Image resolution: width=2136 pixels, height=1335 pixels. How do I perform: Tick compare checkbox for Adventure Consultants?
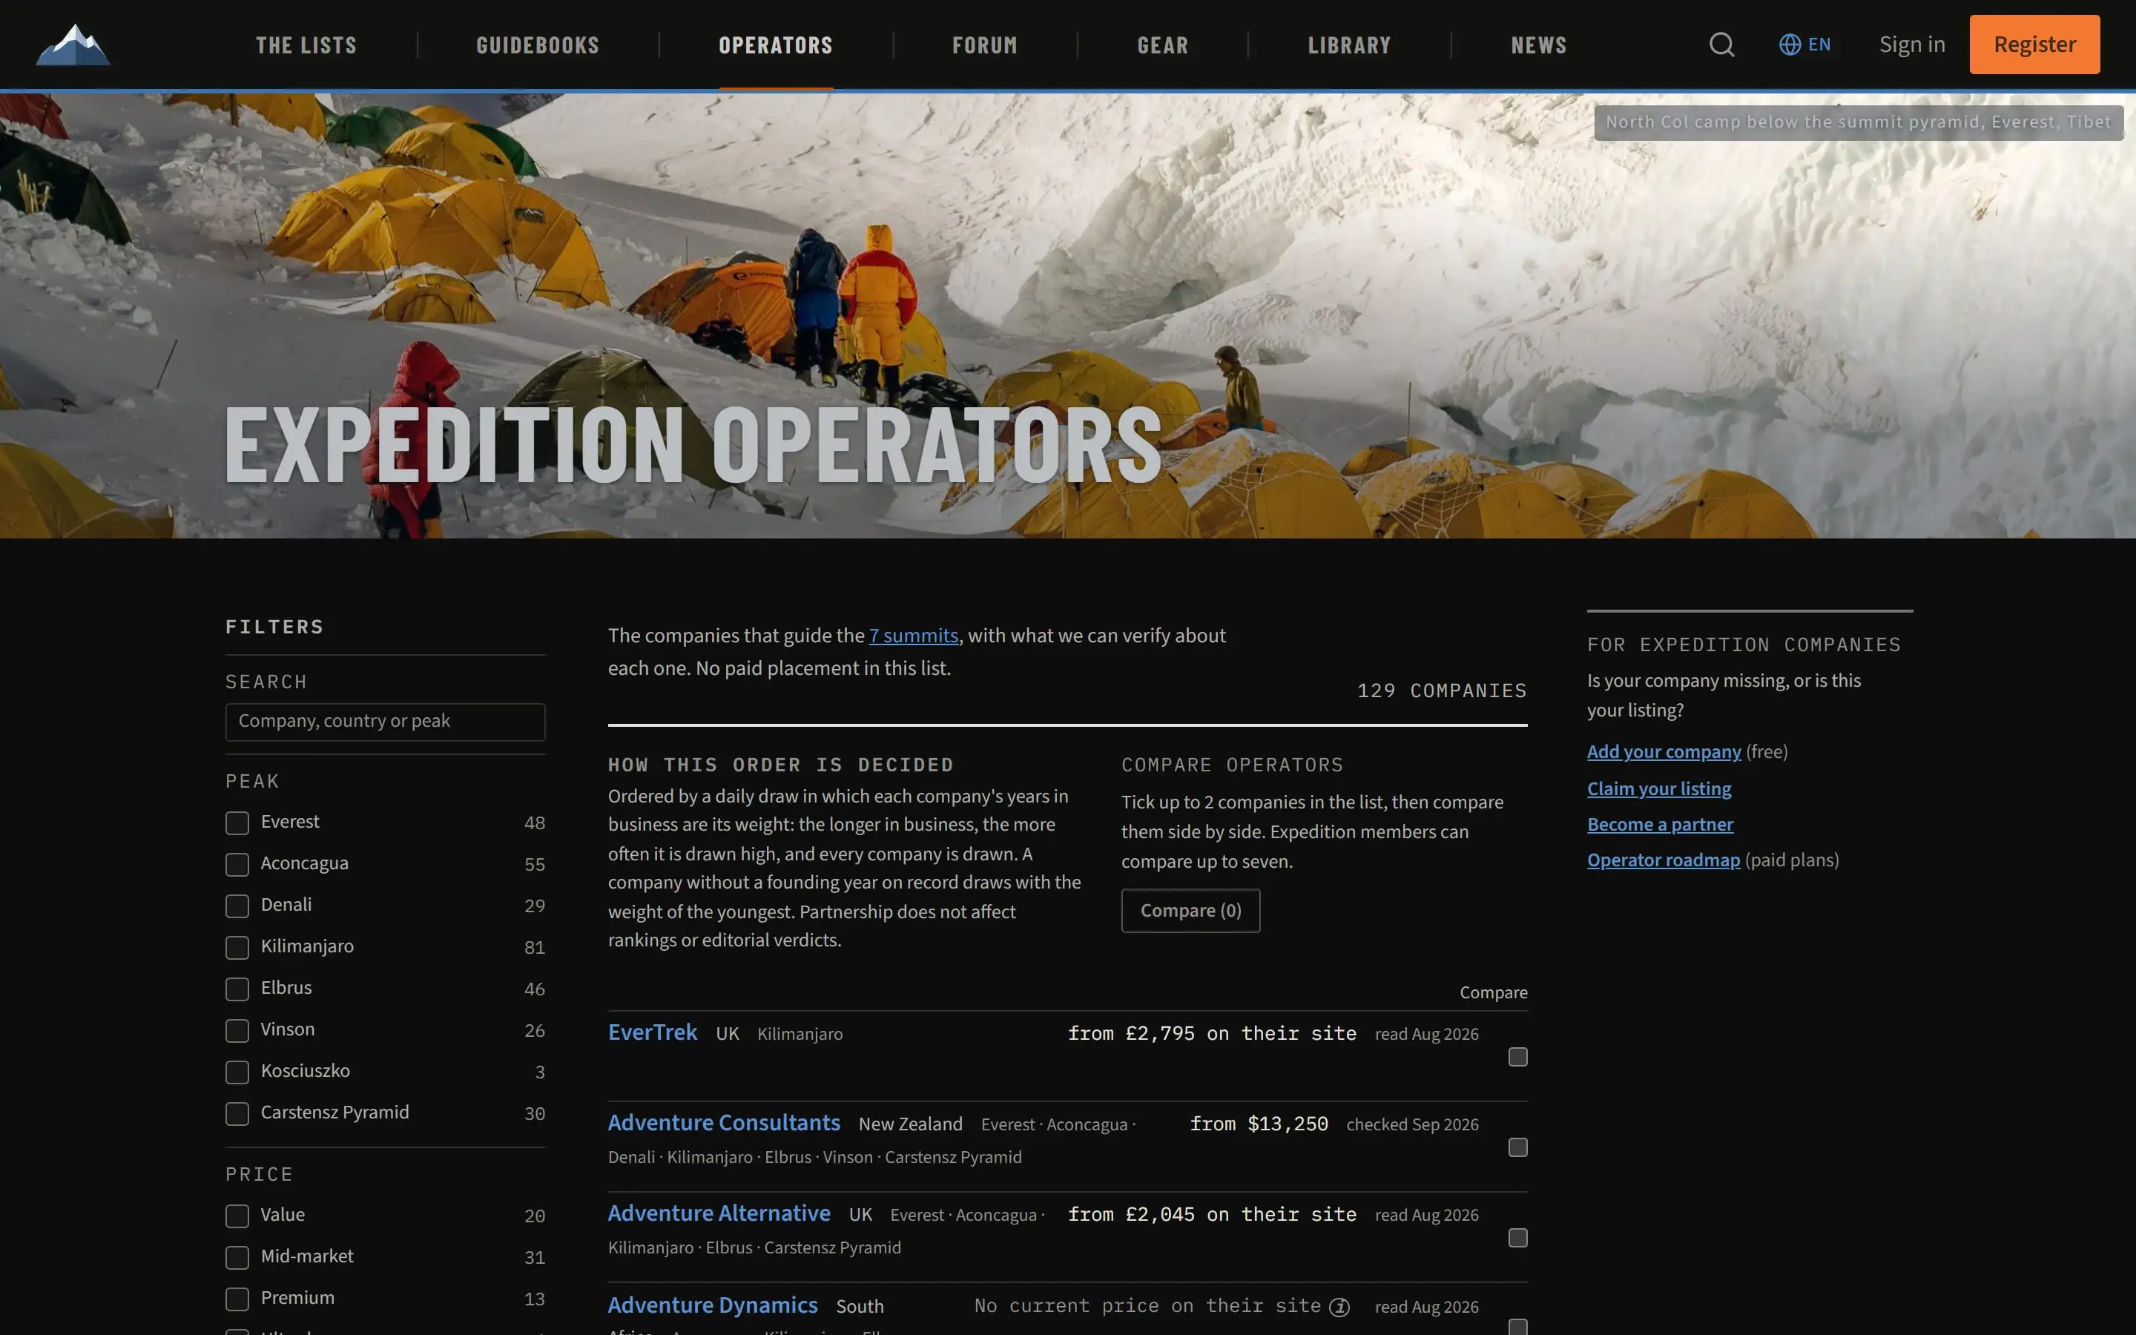coord(1517,1147)
